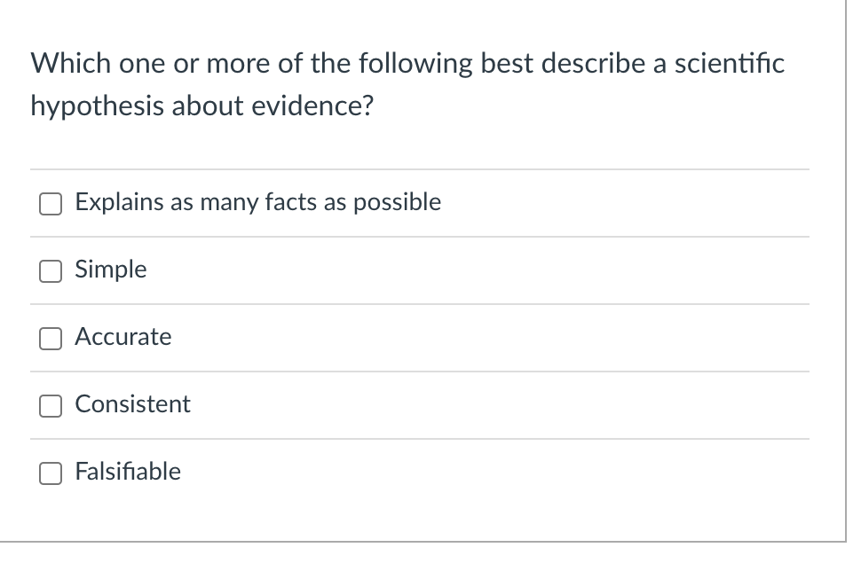Click the "Accurate" answer label text
The width and height of the screenshot is (861, 571).
click(123, 337)
